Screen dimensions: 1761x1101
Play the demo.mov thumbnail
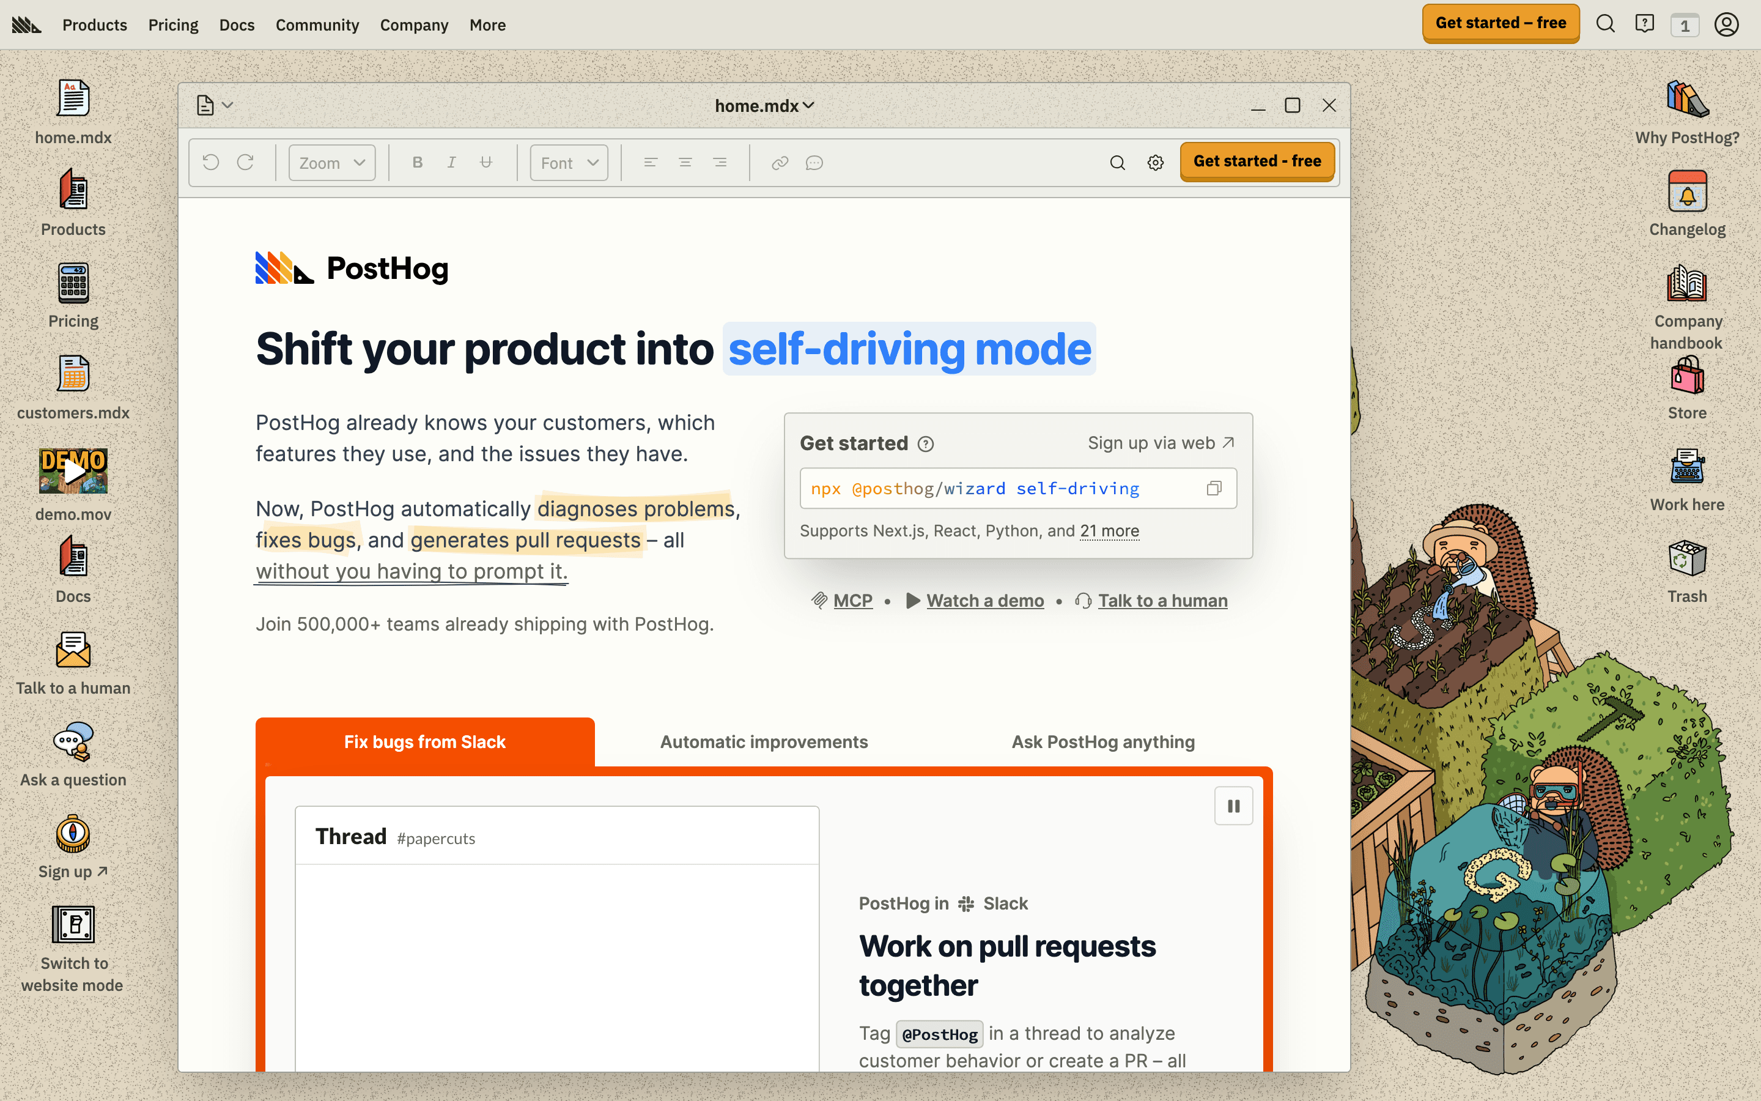[73, 470]
